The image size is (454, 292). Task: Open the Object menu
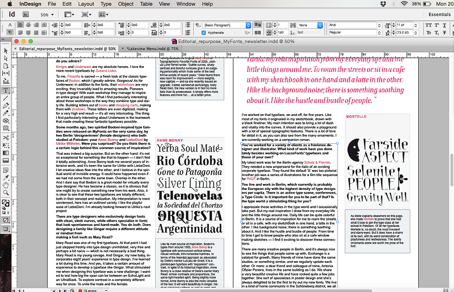126,4
